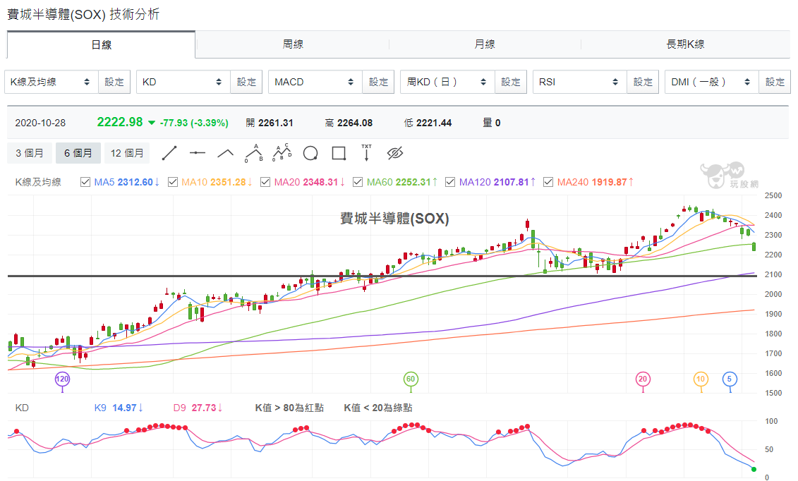Click the MA5 2312.60 value label
Viewport: 798px width, 481px height.
click(x=127, y=182)
